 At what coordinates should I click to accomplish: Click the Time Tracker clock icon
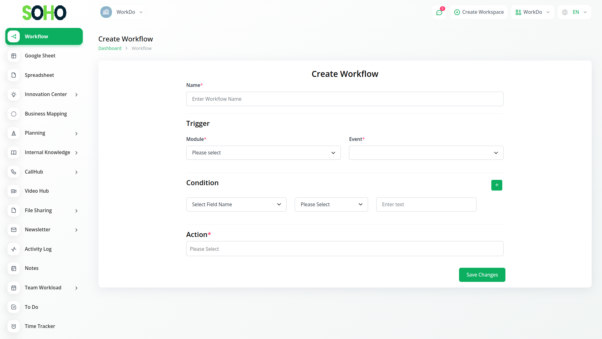(14, 326)
